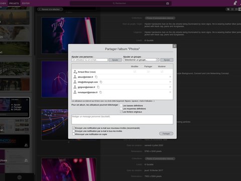Screen dimensions: 241x181
Task: Check email notification to all invitees
Action: 73,131
